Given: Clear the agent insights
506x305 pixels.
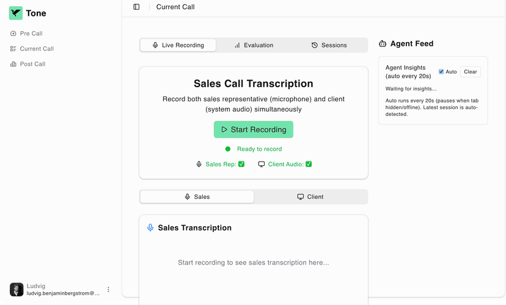Looking at the screenshot, I should click(470, 72).
